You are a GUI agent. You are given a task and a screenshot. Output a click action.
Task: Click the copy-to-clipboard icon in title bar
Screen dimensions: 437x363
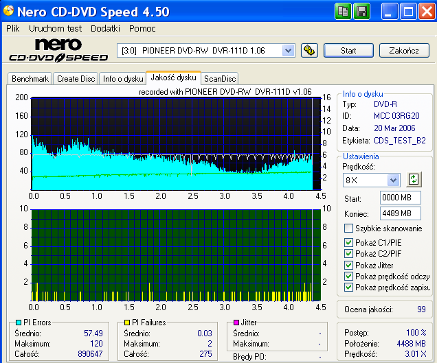point(343,12)
